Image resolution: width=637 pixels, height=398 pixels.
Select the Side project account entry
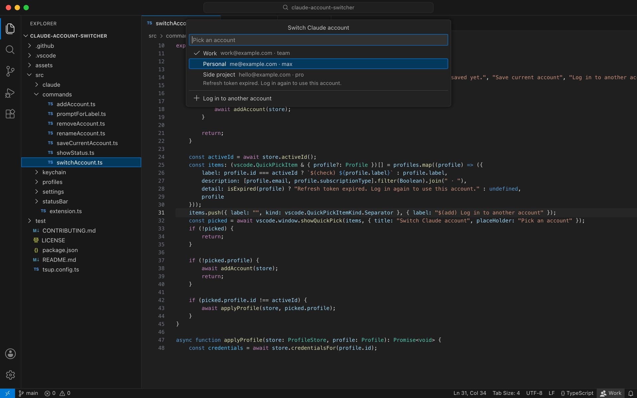[318, 79]
